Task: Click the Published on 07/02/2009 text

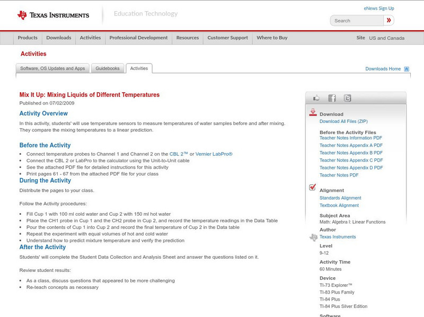Action: click(47, 103)
